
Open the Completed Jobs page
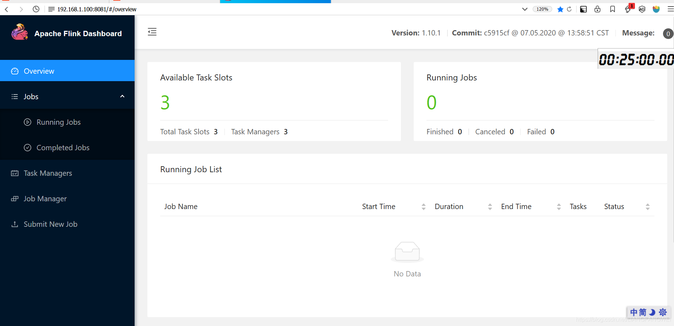67,147
